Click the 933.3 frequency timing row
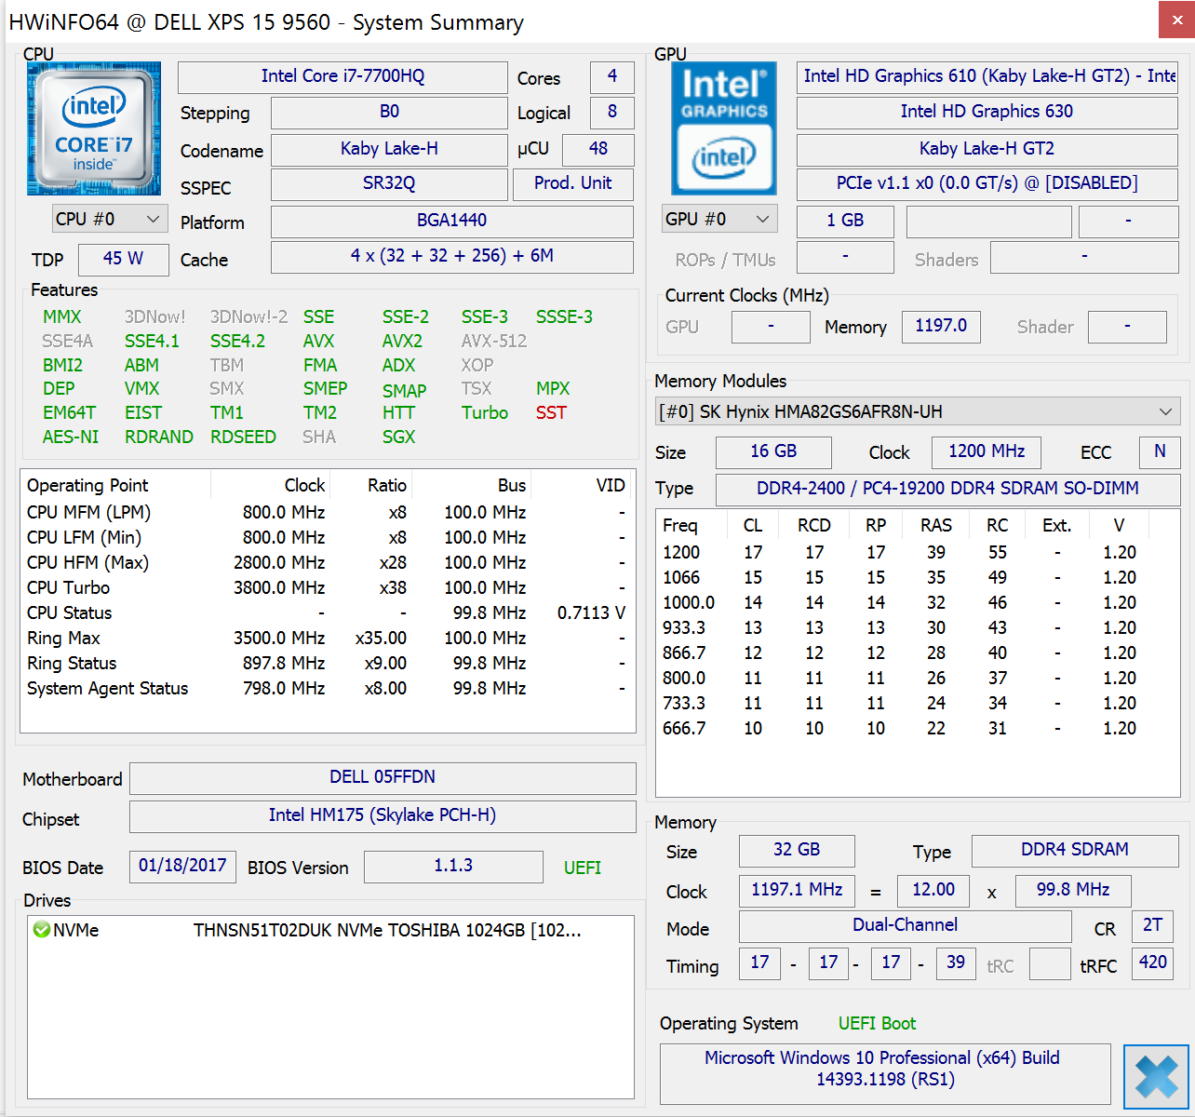Image resolution: width=1195 pixels, height=1117 pixels. [917, 627]
